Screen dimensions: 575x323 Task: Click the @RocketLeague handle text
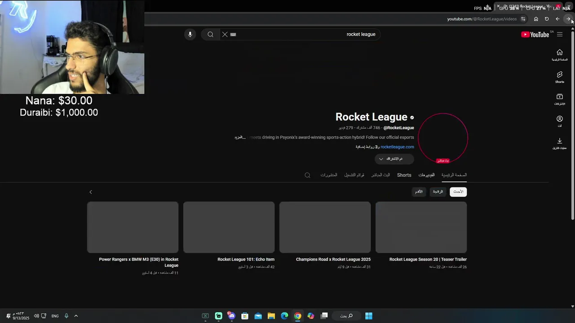398,128
